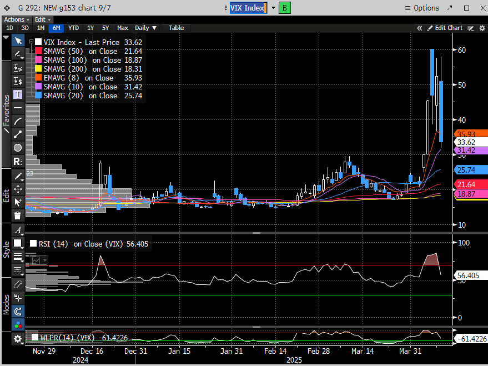Click the trash delete annotation icon
This screenshot has height=366, width=488.
pyautogui.click(x=18, y=215)
